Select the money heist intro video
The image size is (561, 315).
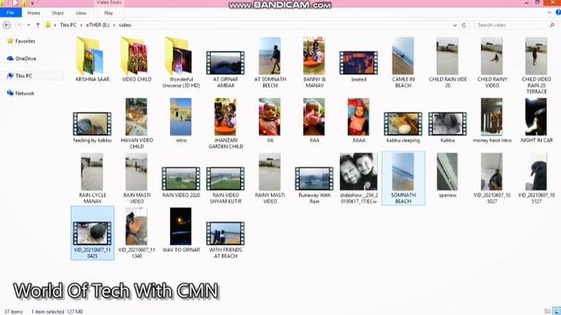[x=492, y=121]
